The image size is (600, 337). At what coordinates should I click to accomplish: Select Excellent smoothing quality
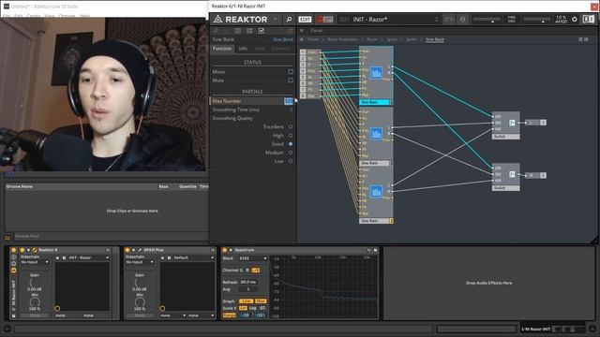click(291, 126)
